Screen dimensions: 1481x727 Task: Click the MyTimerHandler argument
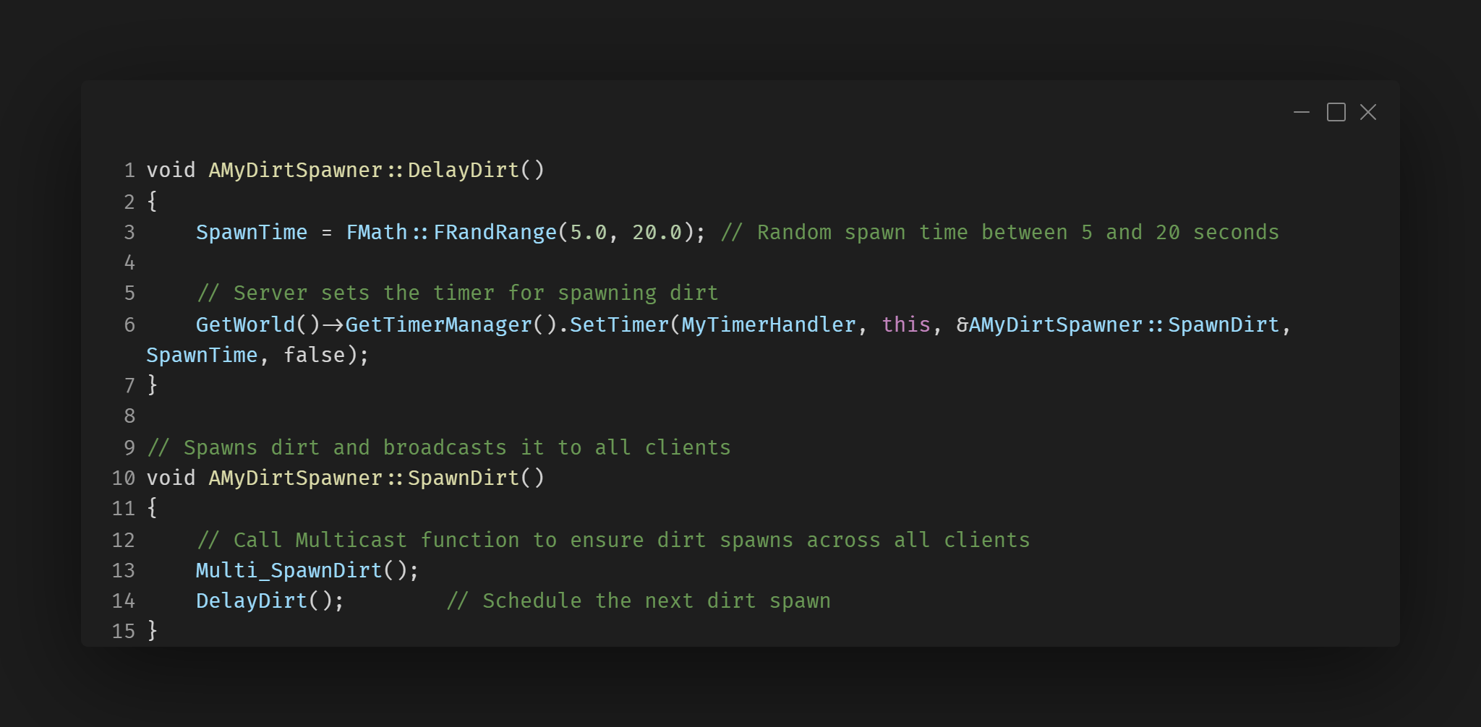click(769, 325)
